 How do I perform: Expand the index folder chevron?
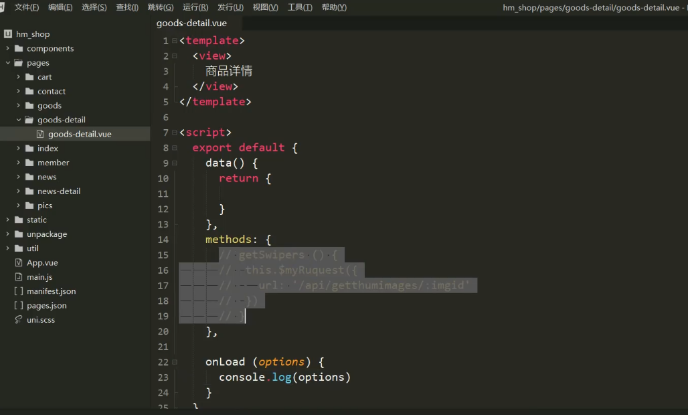(x=19, y=149)
